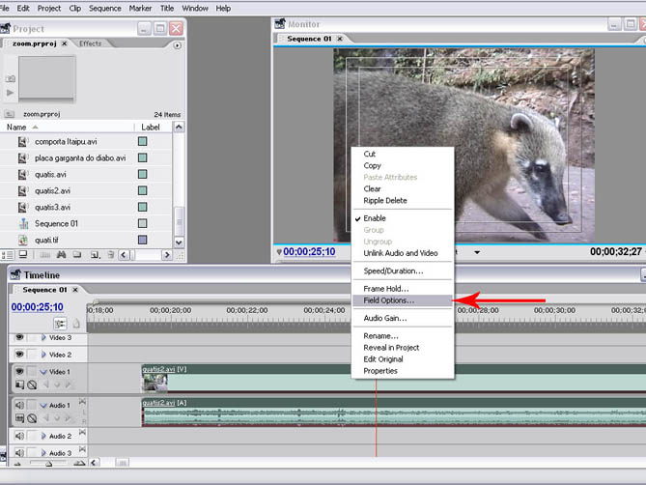Screen dimensions: 646x485
Task: Select Speed/Duration in the context menu
Action: point(393,271)
